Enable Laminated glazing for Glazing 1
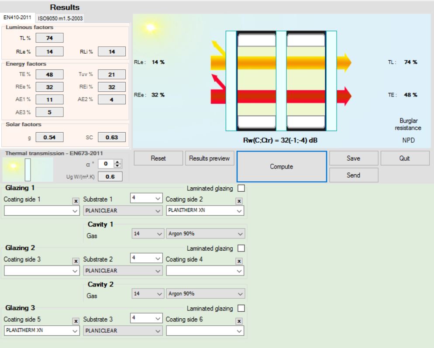 tap(241, 189)
